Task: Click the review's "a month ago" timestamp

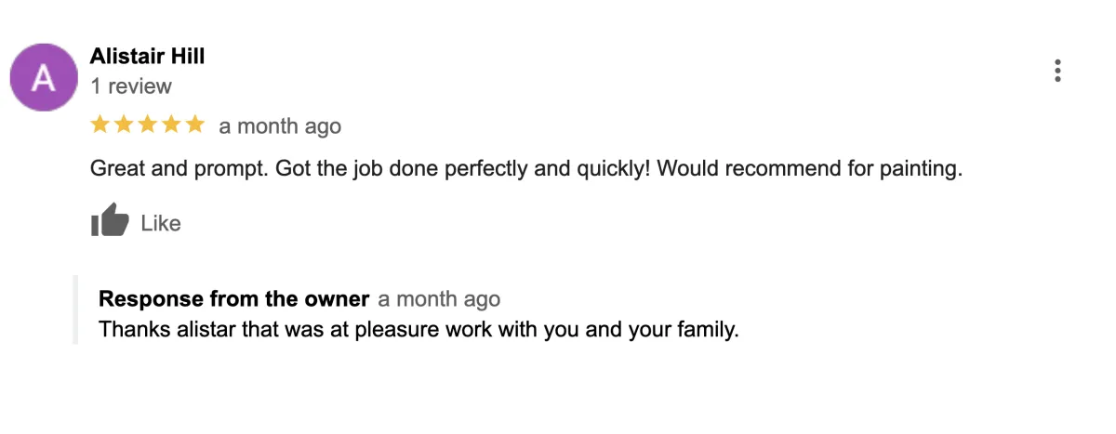Action: pyautogui.click(x=280, y=126)
